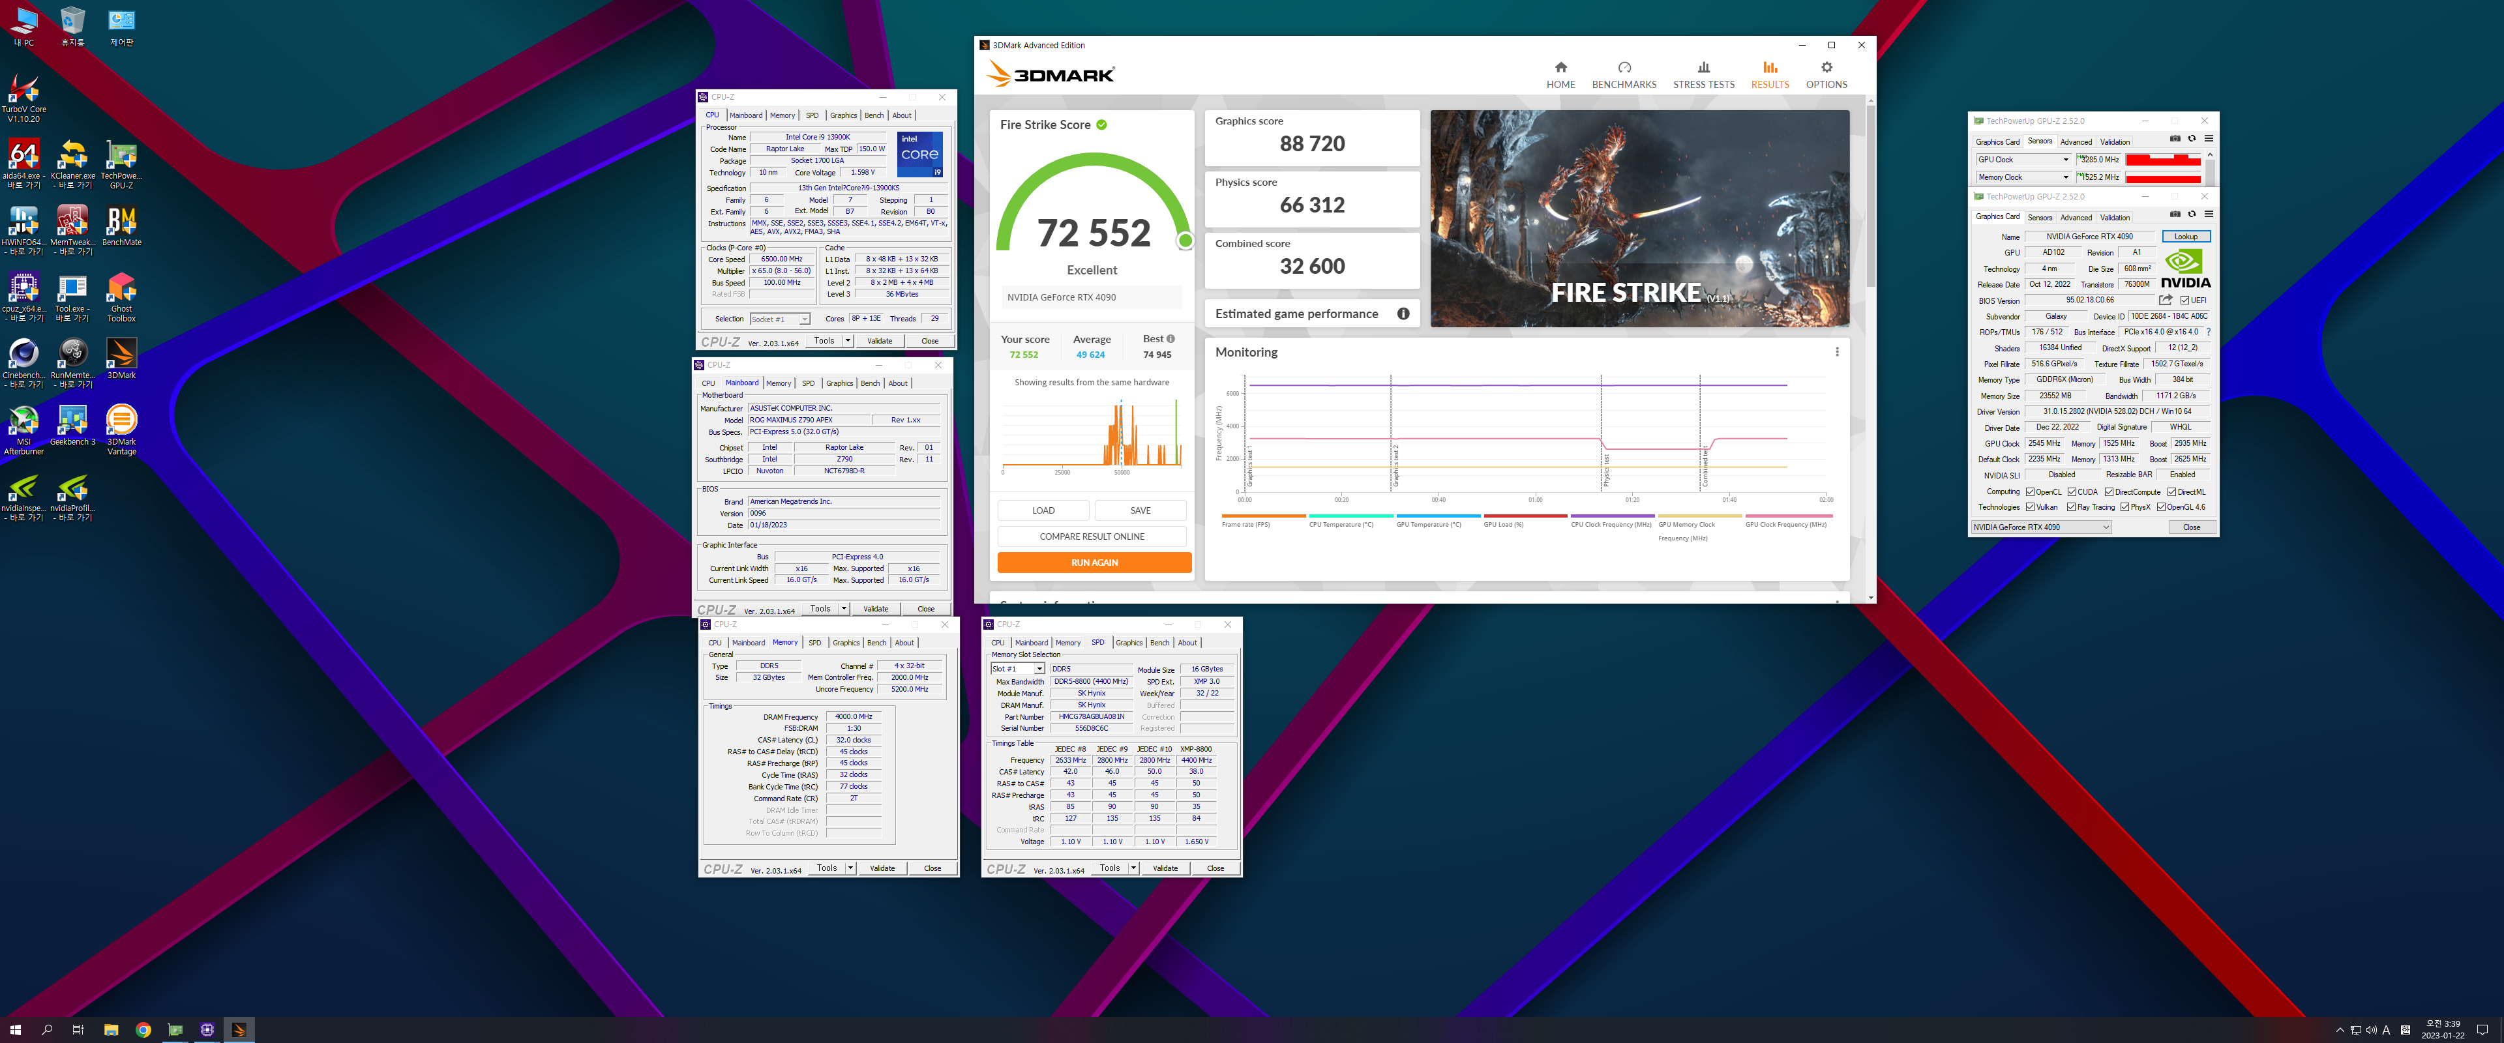Open Monitoring panel three-dot menu
The height and width of the screenshot is (1043, 2504).
click(1836, 352)
